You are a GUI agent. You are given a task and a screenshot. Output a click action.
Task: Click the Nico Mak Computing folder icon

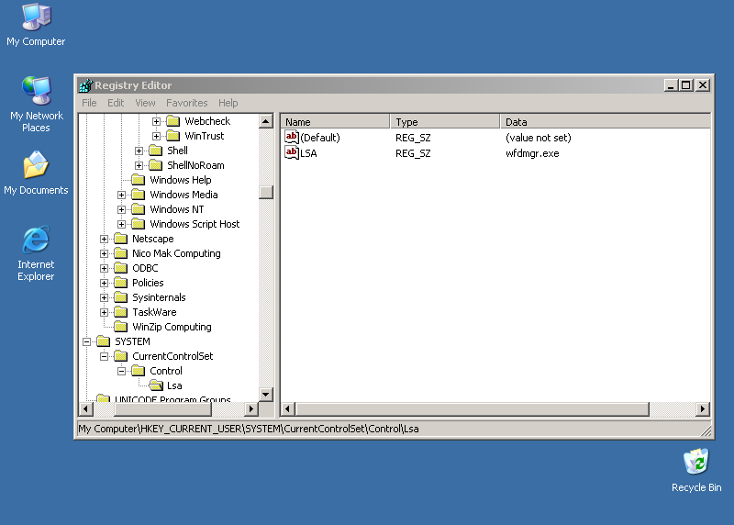point(121,253)
